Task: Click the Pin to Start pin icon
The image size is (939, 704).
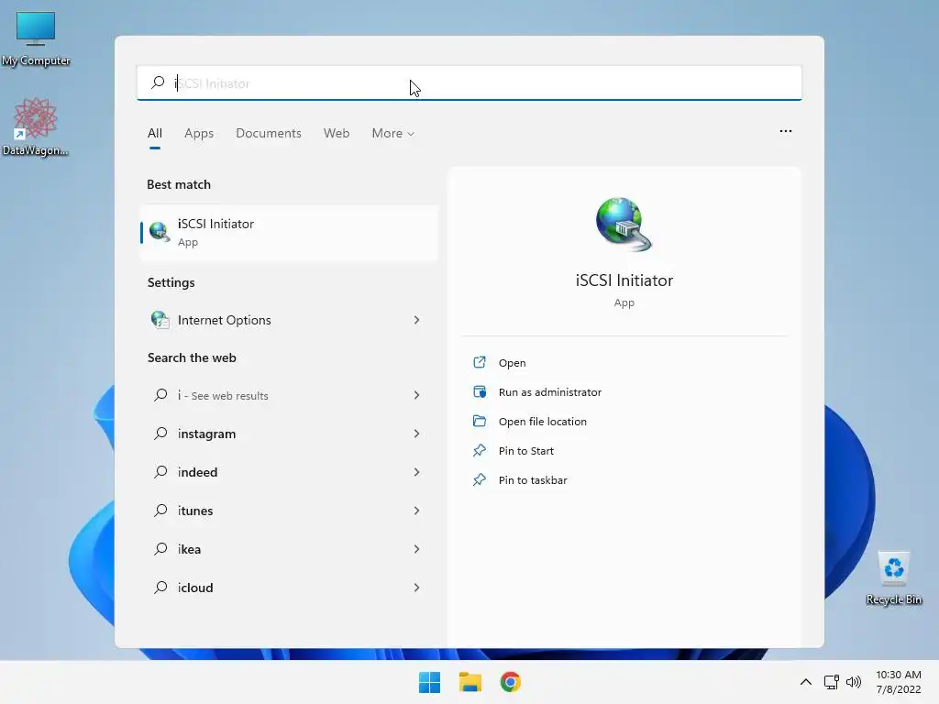Action: point(480,450)
